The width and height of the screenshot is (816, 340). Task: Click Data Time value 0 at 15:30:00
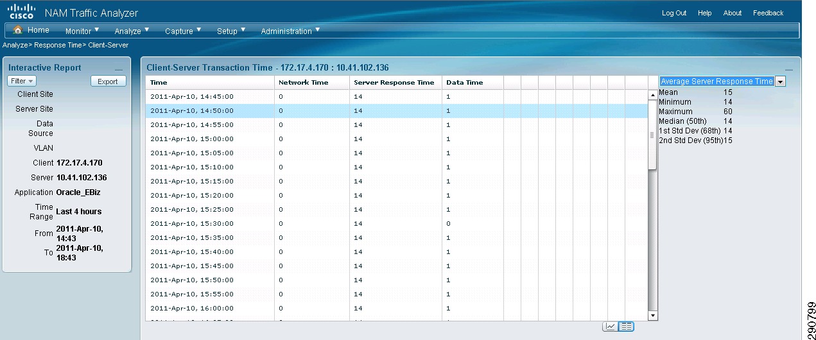pos(448,224)
